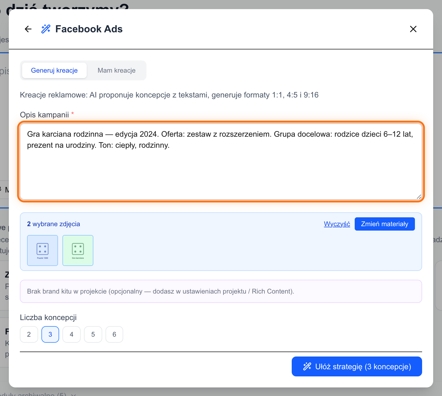
Task: Click the '2 wybrane zdjęcia' label
Action: pos(54,224)
